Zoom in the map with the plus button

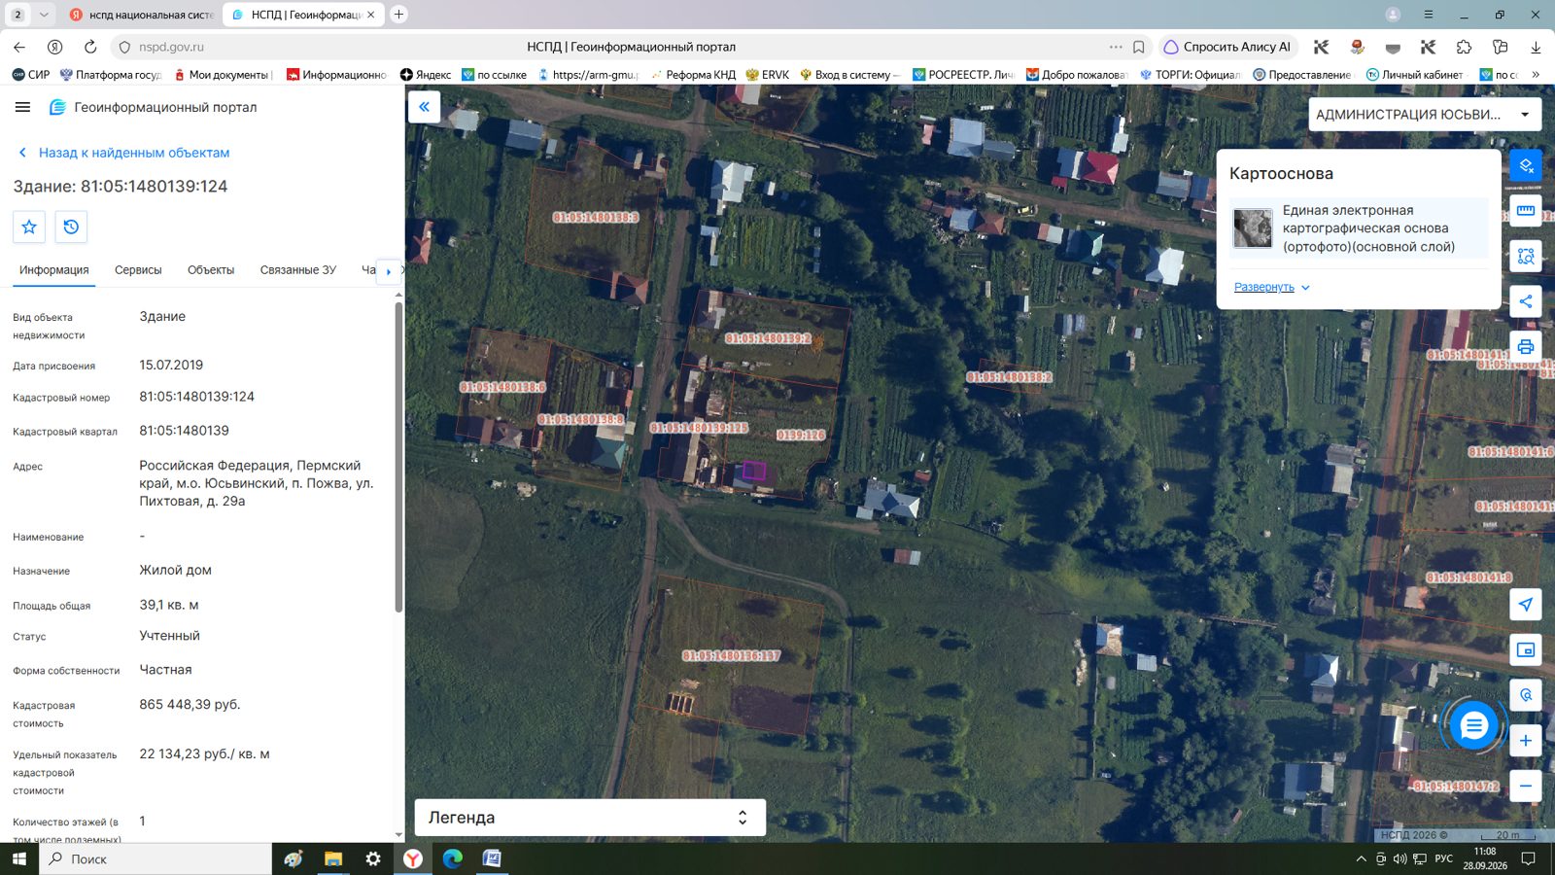1526,741
